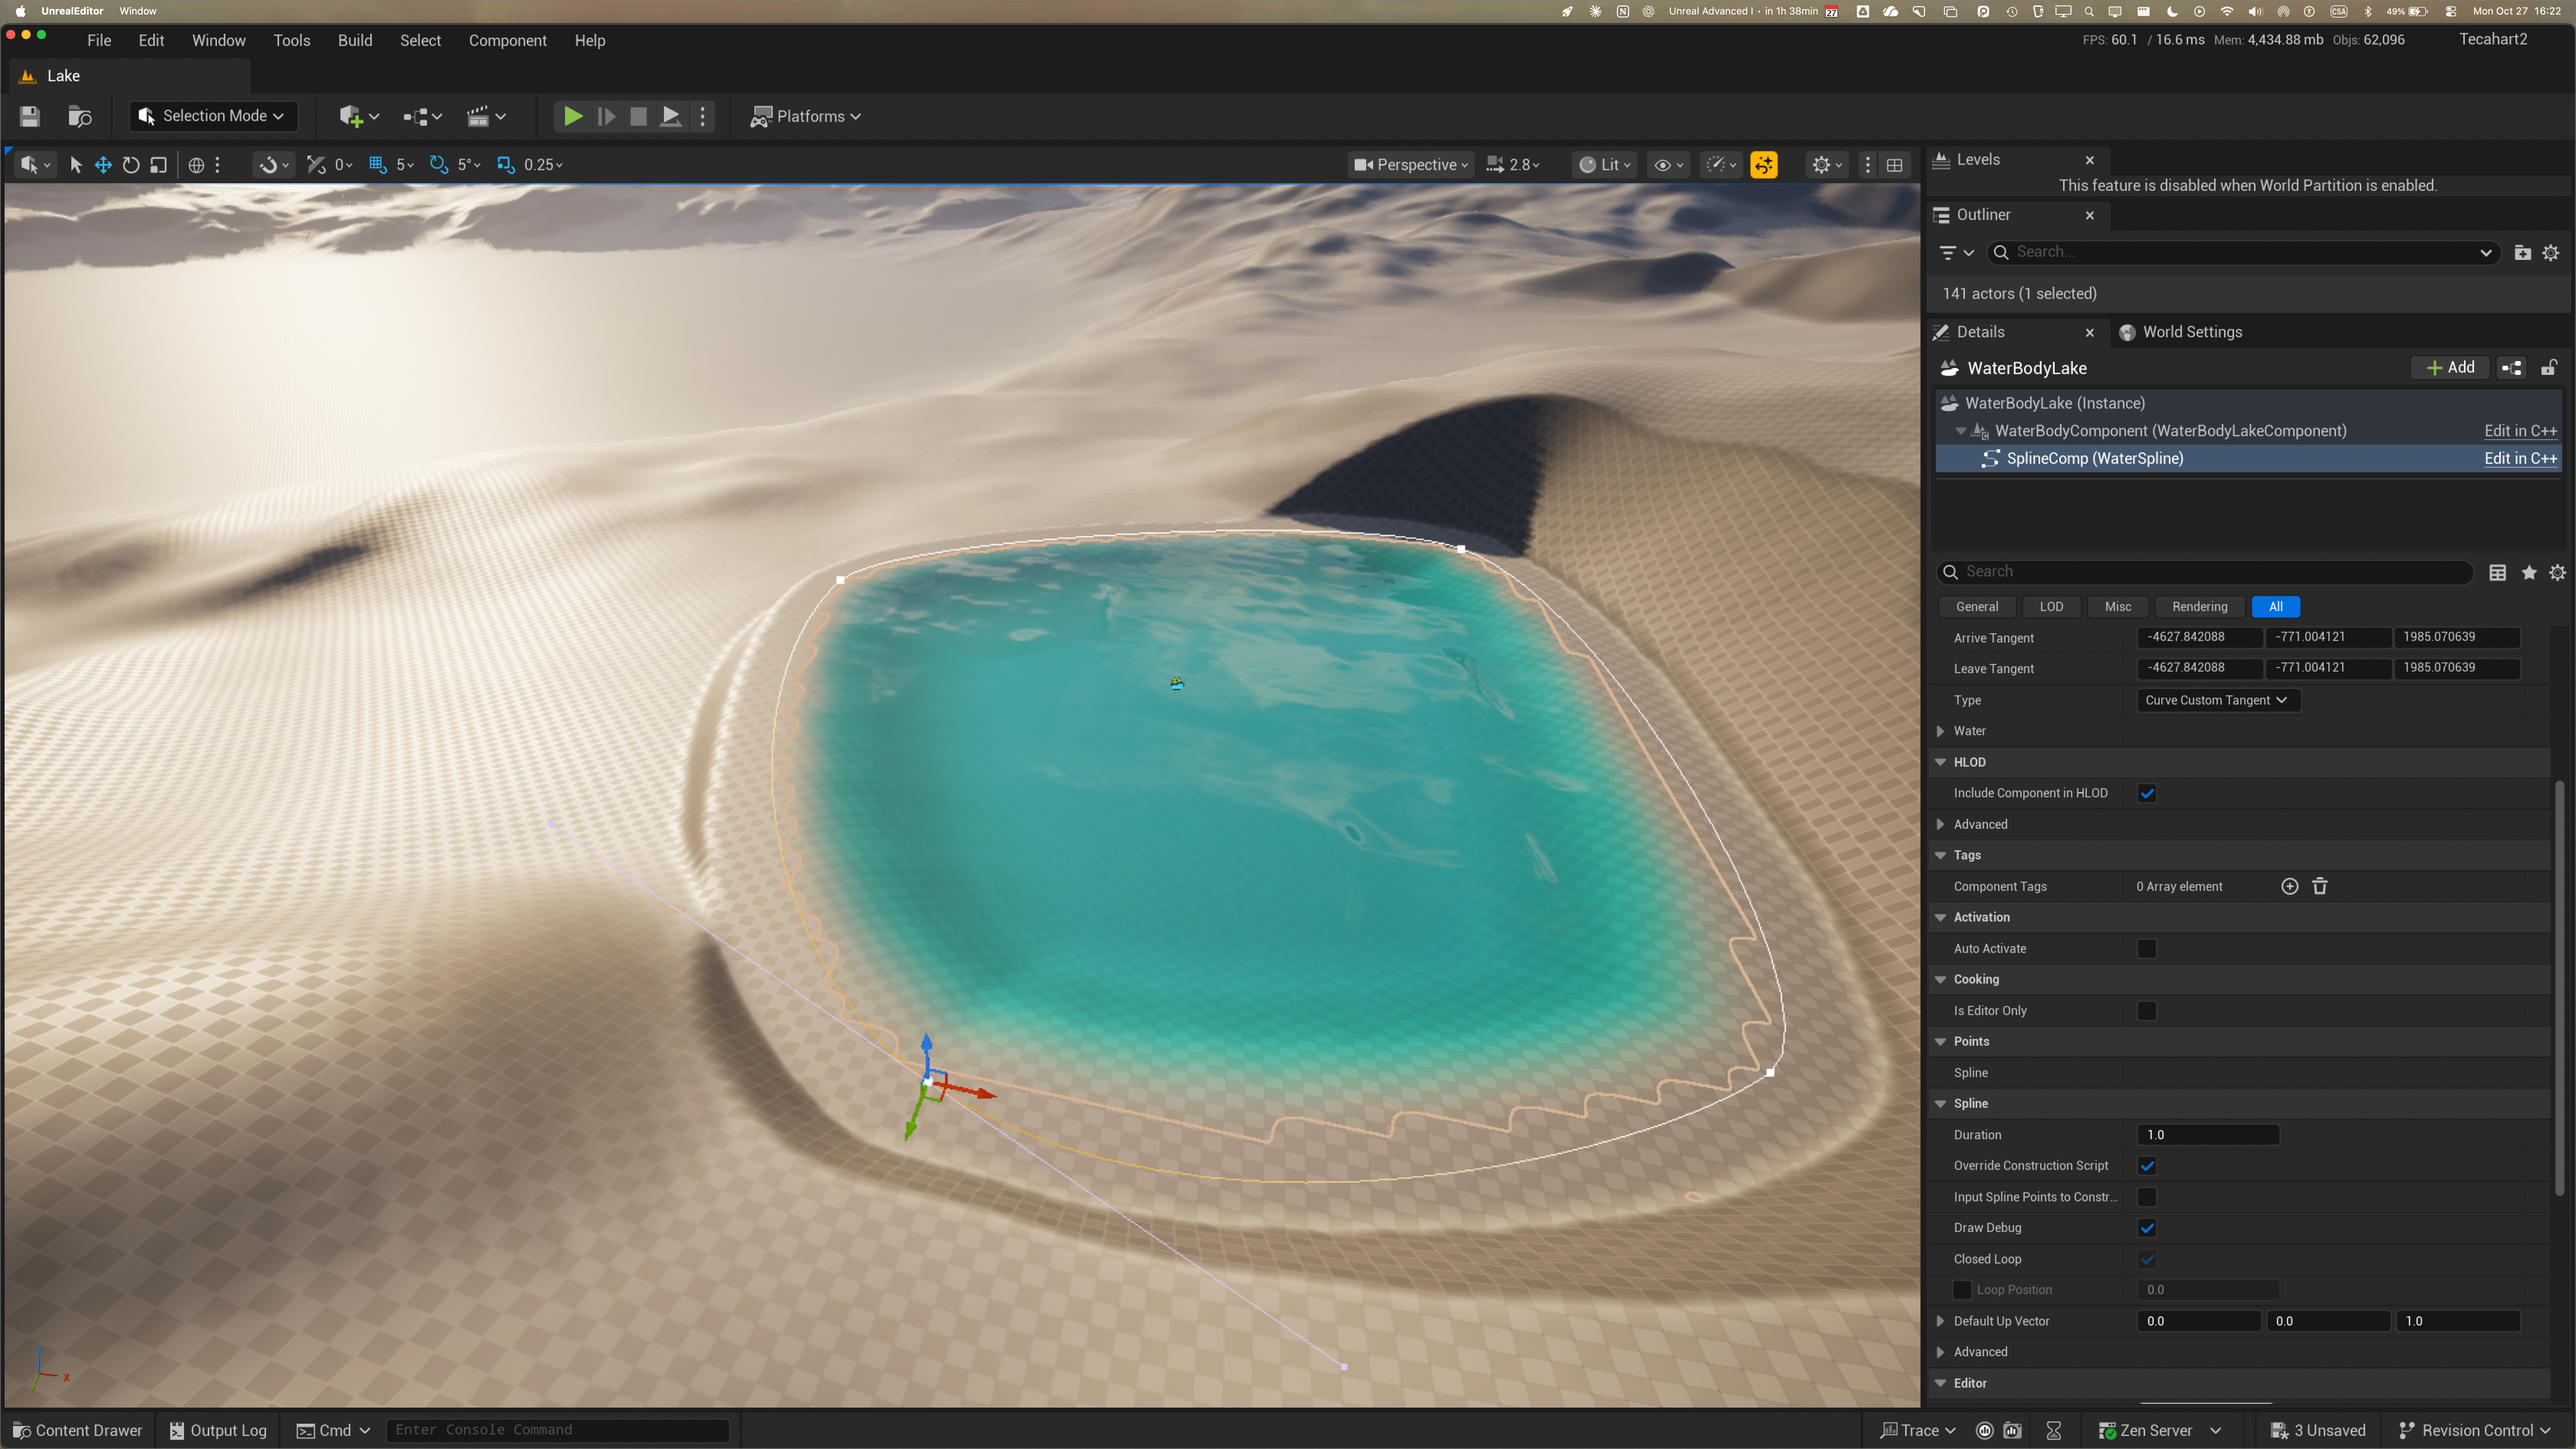
Task: Open play options three-dots menu
Action: (x=703, y=116)
